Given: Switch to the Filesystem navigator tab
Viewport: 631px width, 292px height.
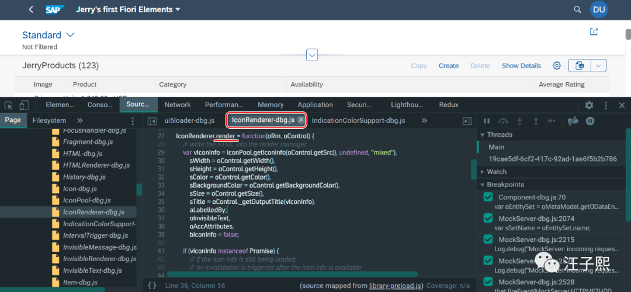Looking at the screenshot, I should pyautogui.click(x=49, y=121).
